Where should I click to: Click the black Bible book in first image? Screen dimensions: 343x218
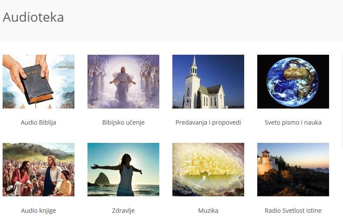click(x=37, y=85)
